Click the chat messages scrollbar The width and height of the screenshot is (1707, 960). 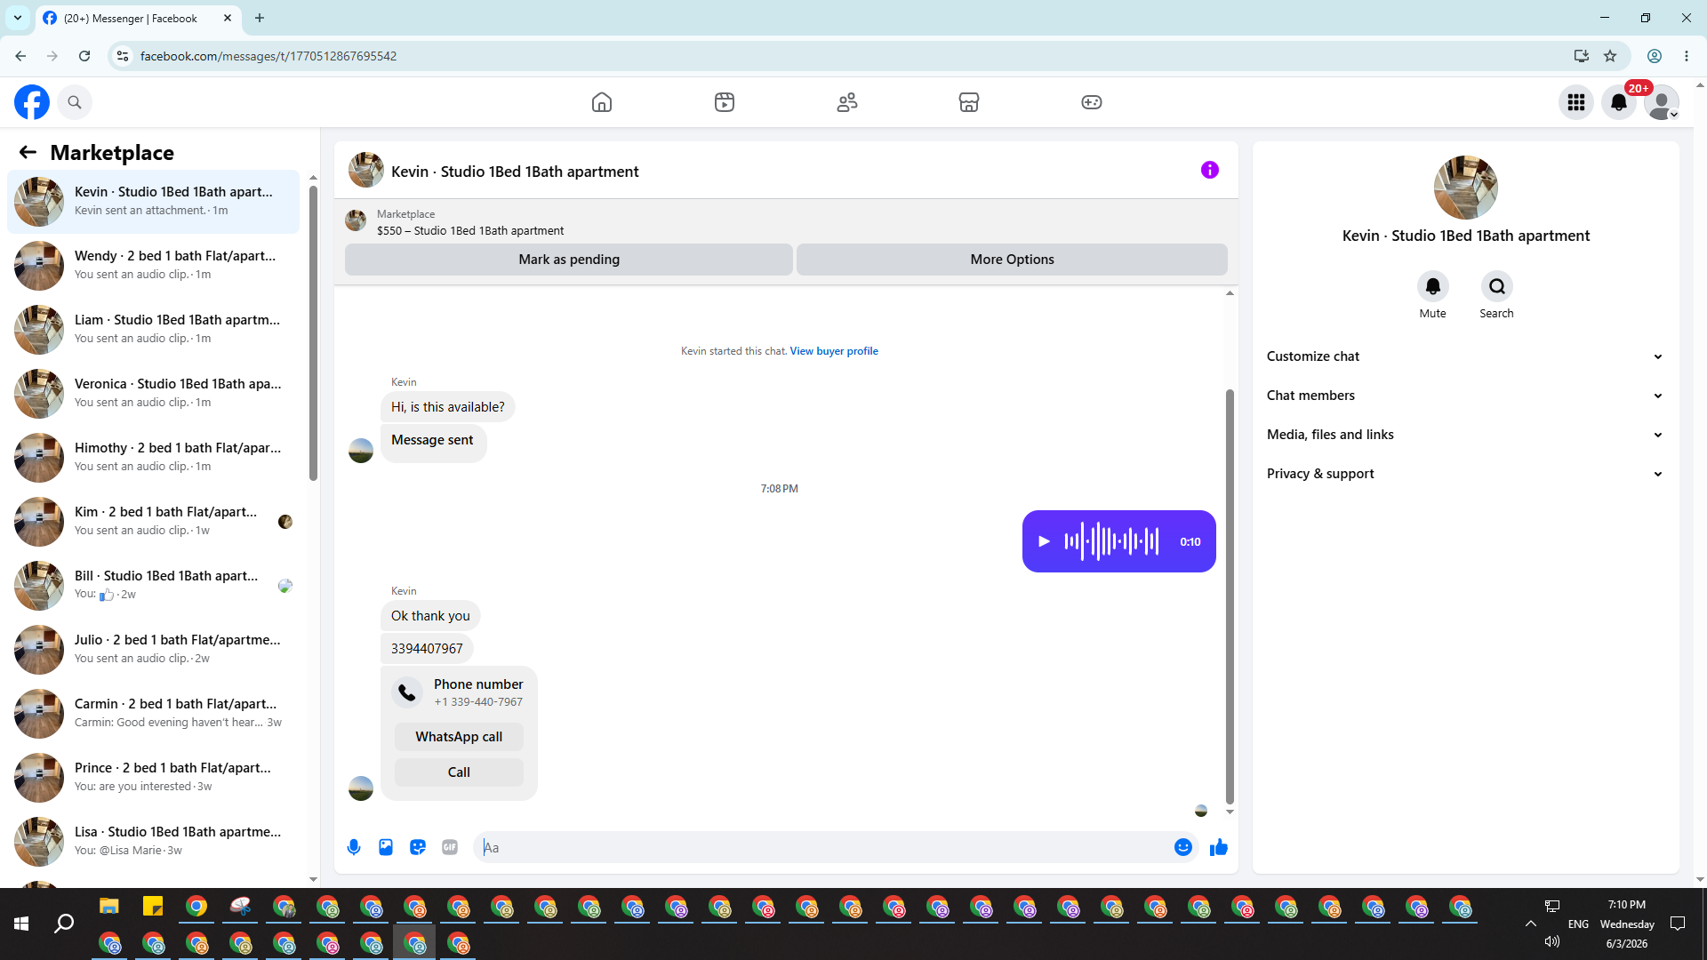point(1230,596)
